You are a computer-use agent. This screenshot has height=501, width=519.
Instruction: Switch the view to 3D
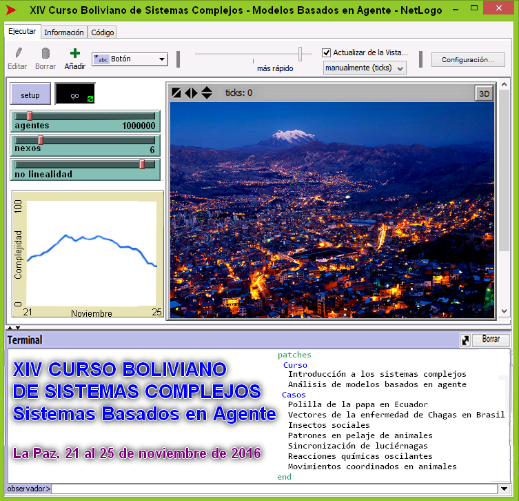point(485,93)
